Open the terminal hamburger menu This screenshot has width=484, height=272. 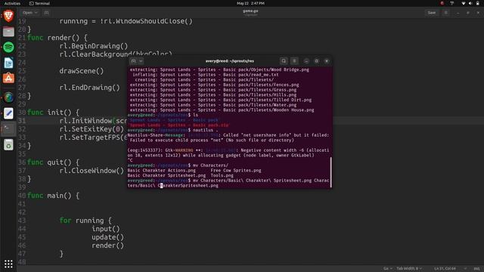point(294,61)
